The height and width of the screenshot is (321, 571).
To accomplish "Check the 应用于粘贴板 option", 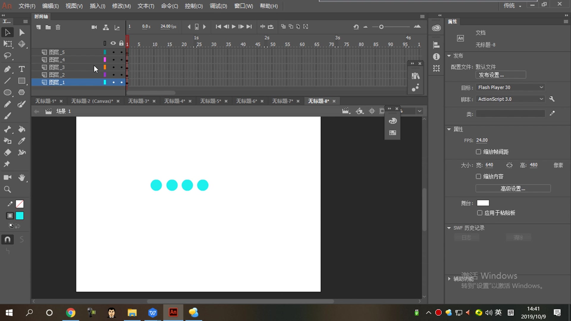I will 479,213.
